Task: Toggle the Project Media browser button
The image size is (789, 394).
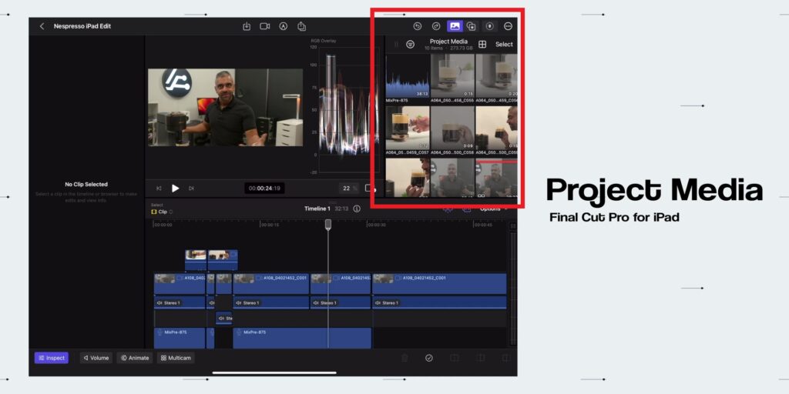Action: (455, 26)
